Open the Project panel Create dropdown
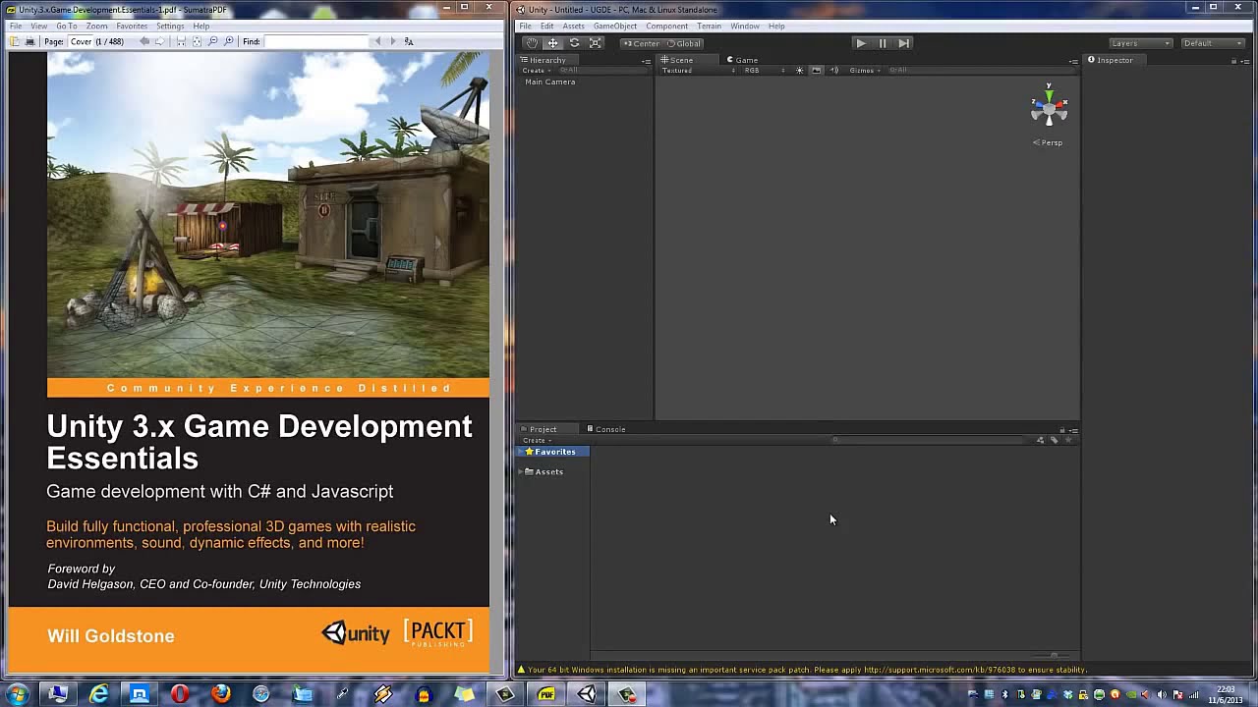Screen dimensions: 1258x707 tap(536, 440)
